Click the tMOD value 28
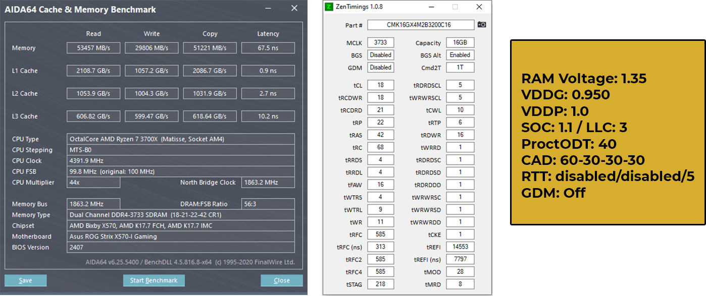 pyautogui.click(x=460, y=271)
